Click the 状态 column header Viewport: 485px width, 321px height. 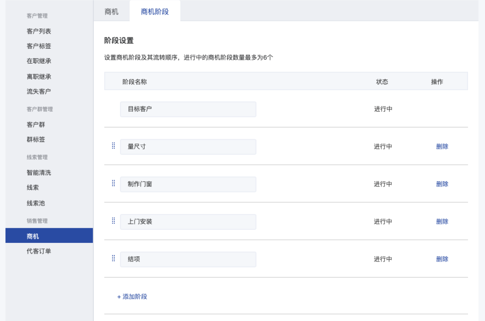click(x=382, y=82)
